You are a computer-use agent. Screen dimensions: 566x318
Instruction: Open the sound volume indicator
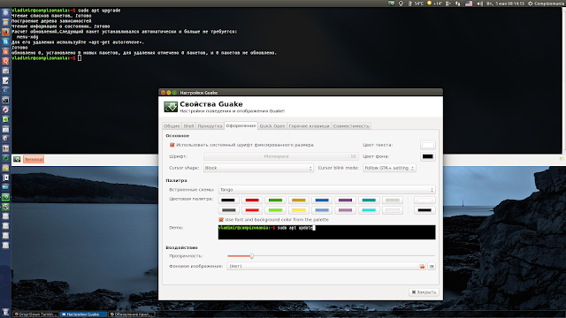(x=479, y=4)
